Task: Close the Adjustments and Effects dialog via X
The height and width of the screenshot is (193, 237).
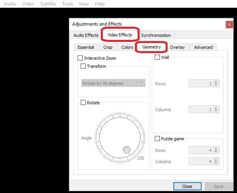Action: tap(229, 24)
